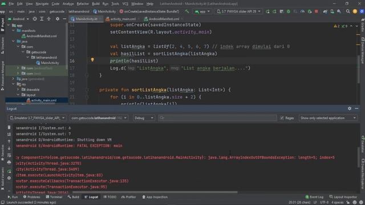The height and width of the screenshot is (205, 365).
Task: Toggle soft-wrap icon in Logcat sidebar
Action: tap(9, 155)
